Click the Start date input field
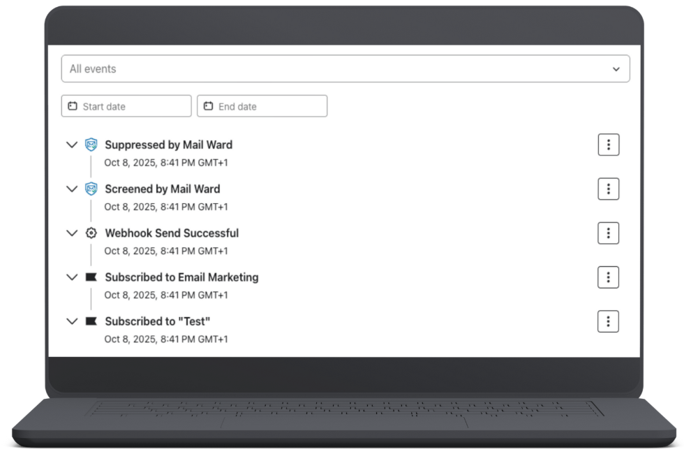The width and height of the screenshot is (684, 454). [126, 106]
